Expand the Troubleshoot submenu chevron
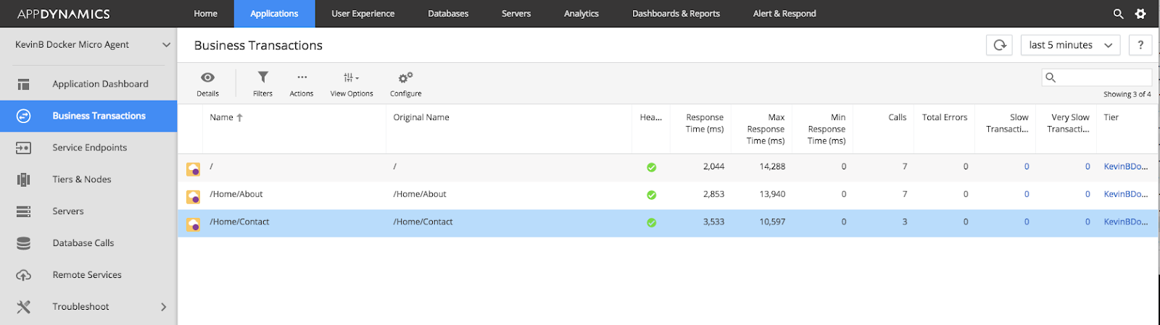Image resolution: width=1160 pixels, height=325 pixels. [163, 307]
